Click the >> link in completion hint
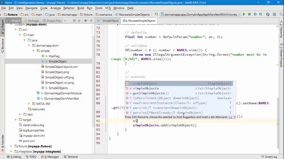 click(230, 117)
